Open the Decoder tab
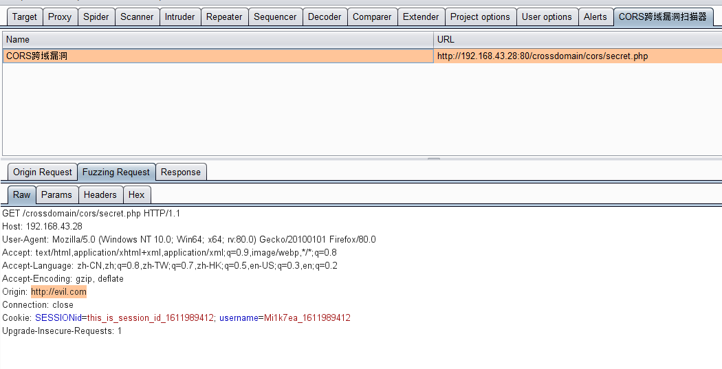 pyautogui.click(x=325, y=16)
